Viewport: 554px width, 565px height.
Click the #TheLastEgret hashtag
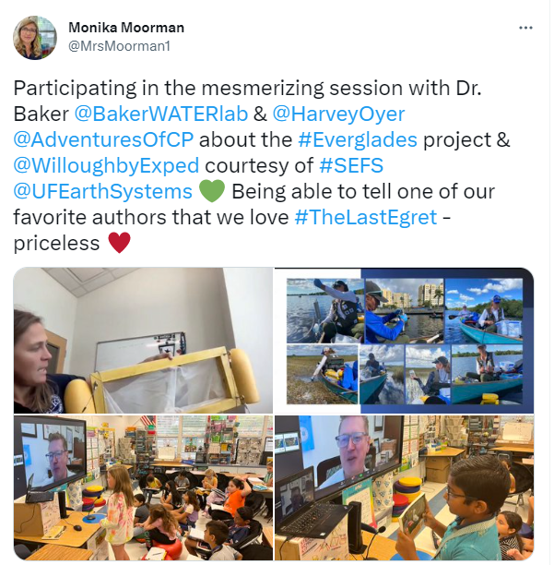[x=366, y=217]
